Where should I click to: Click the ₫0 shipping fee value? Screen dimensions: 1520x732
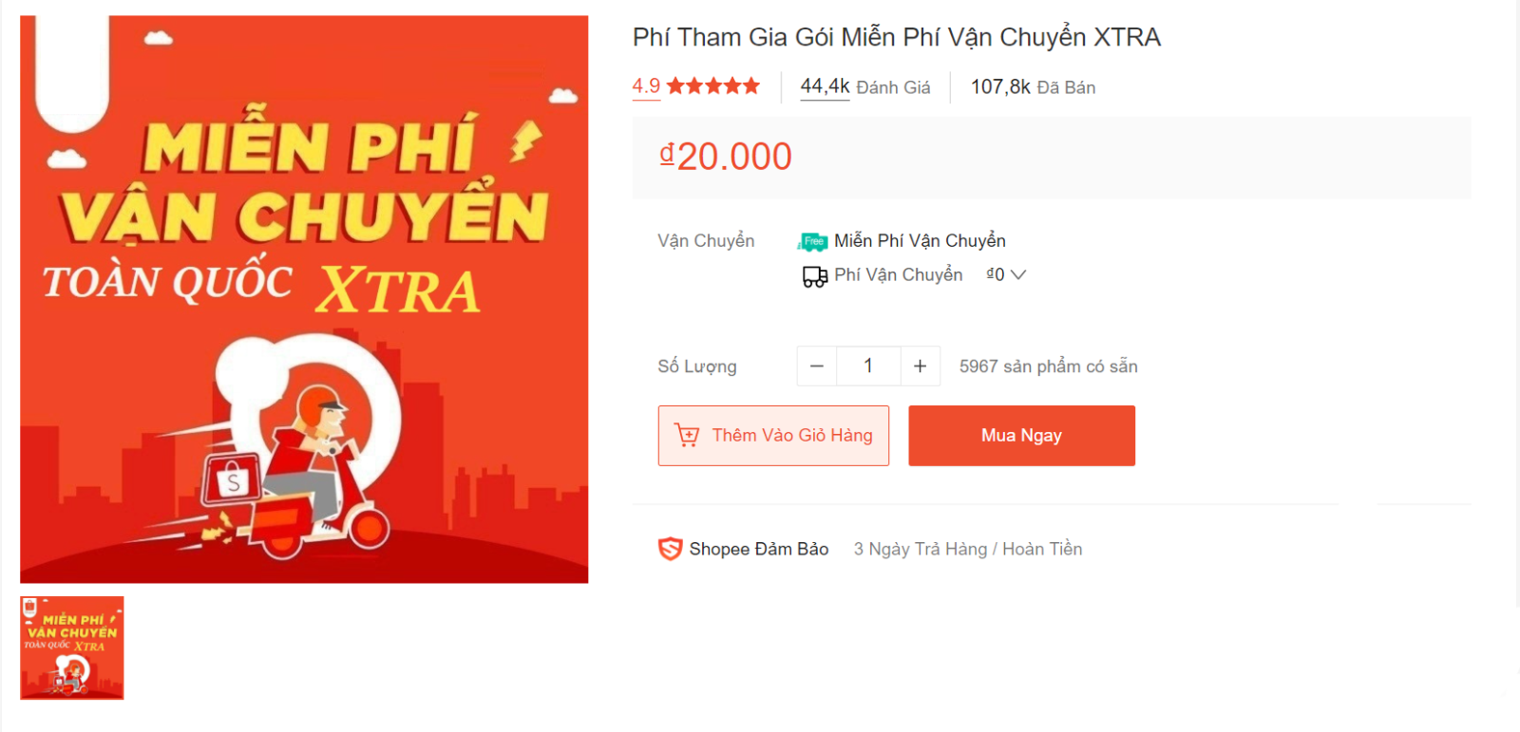point(995,274)
